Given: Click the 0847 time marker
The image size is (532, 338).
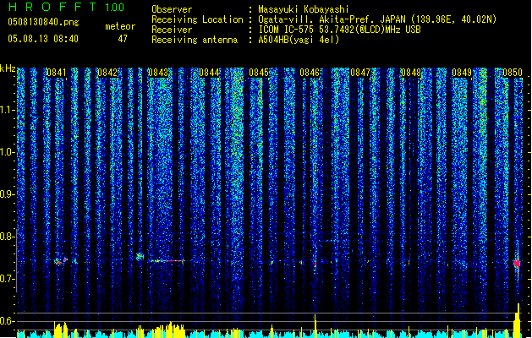Looking at the screenshot, I should point(360,73).
